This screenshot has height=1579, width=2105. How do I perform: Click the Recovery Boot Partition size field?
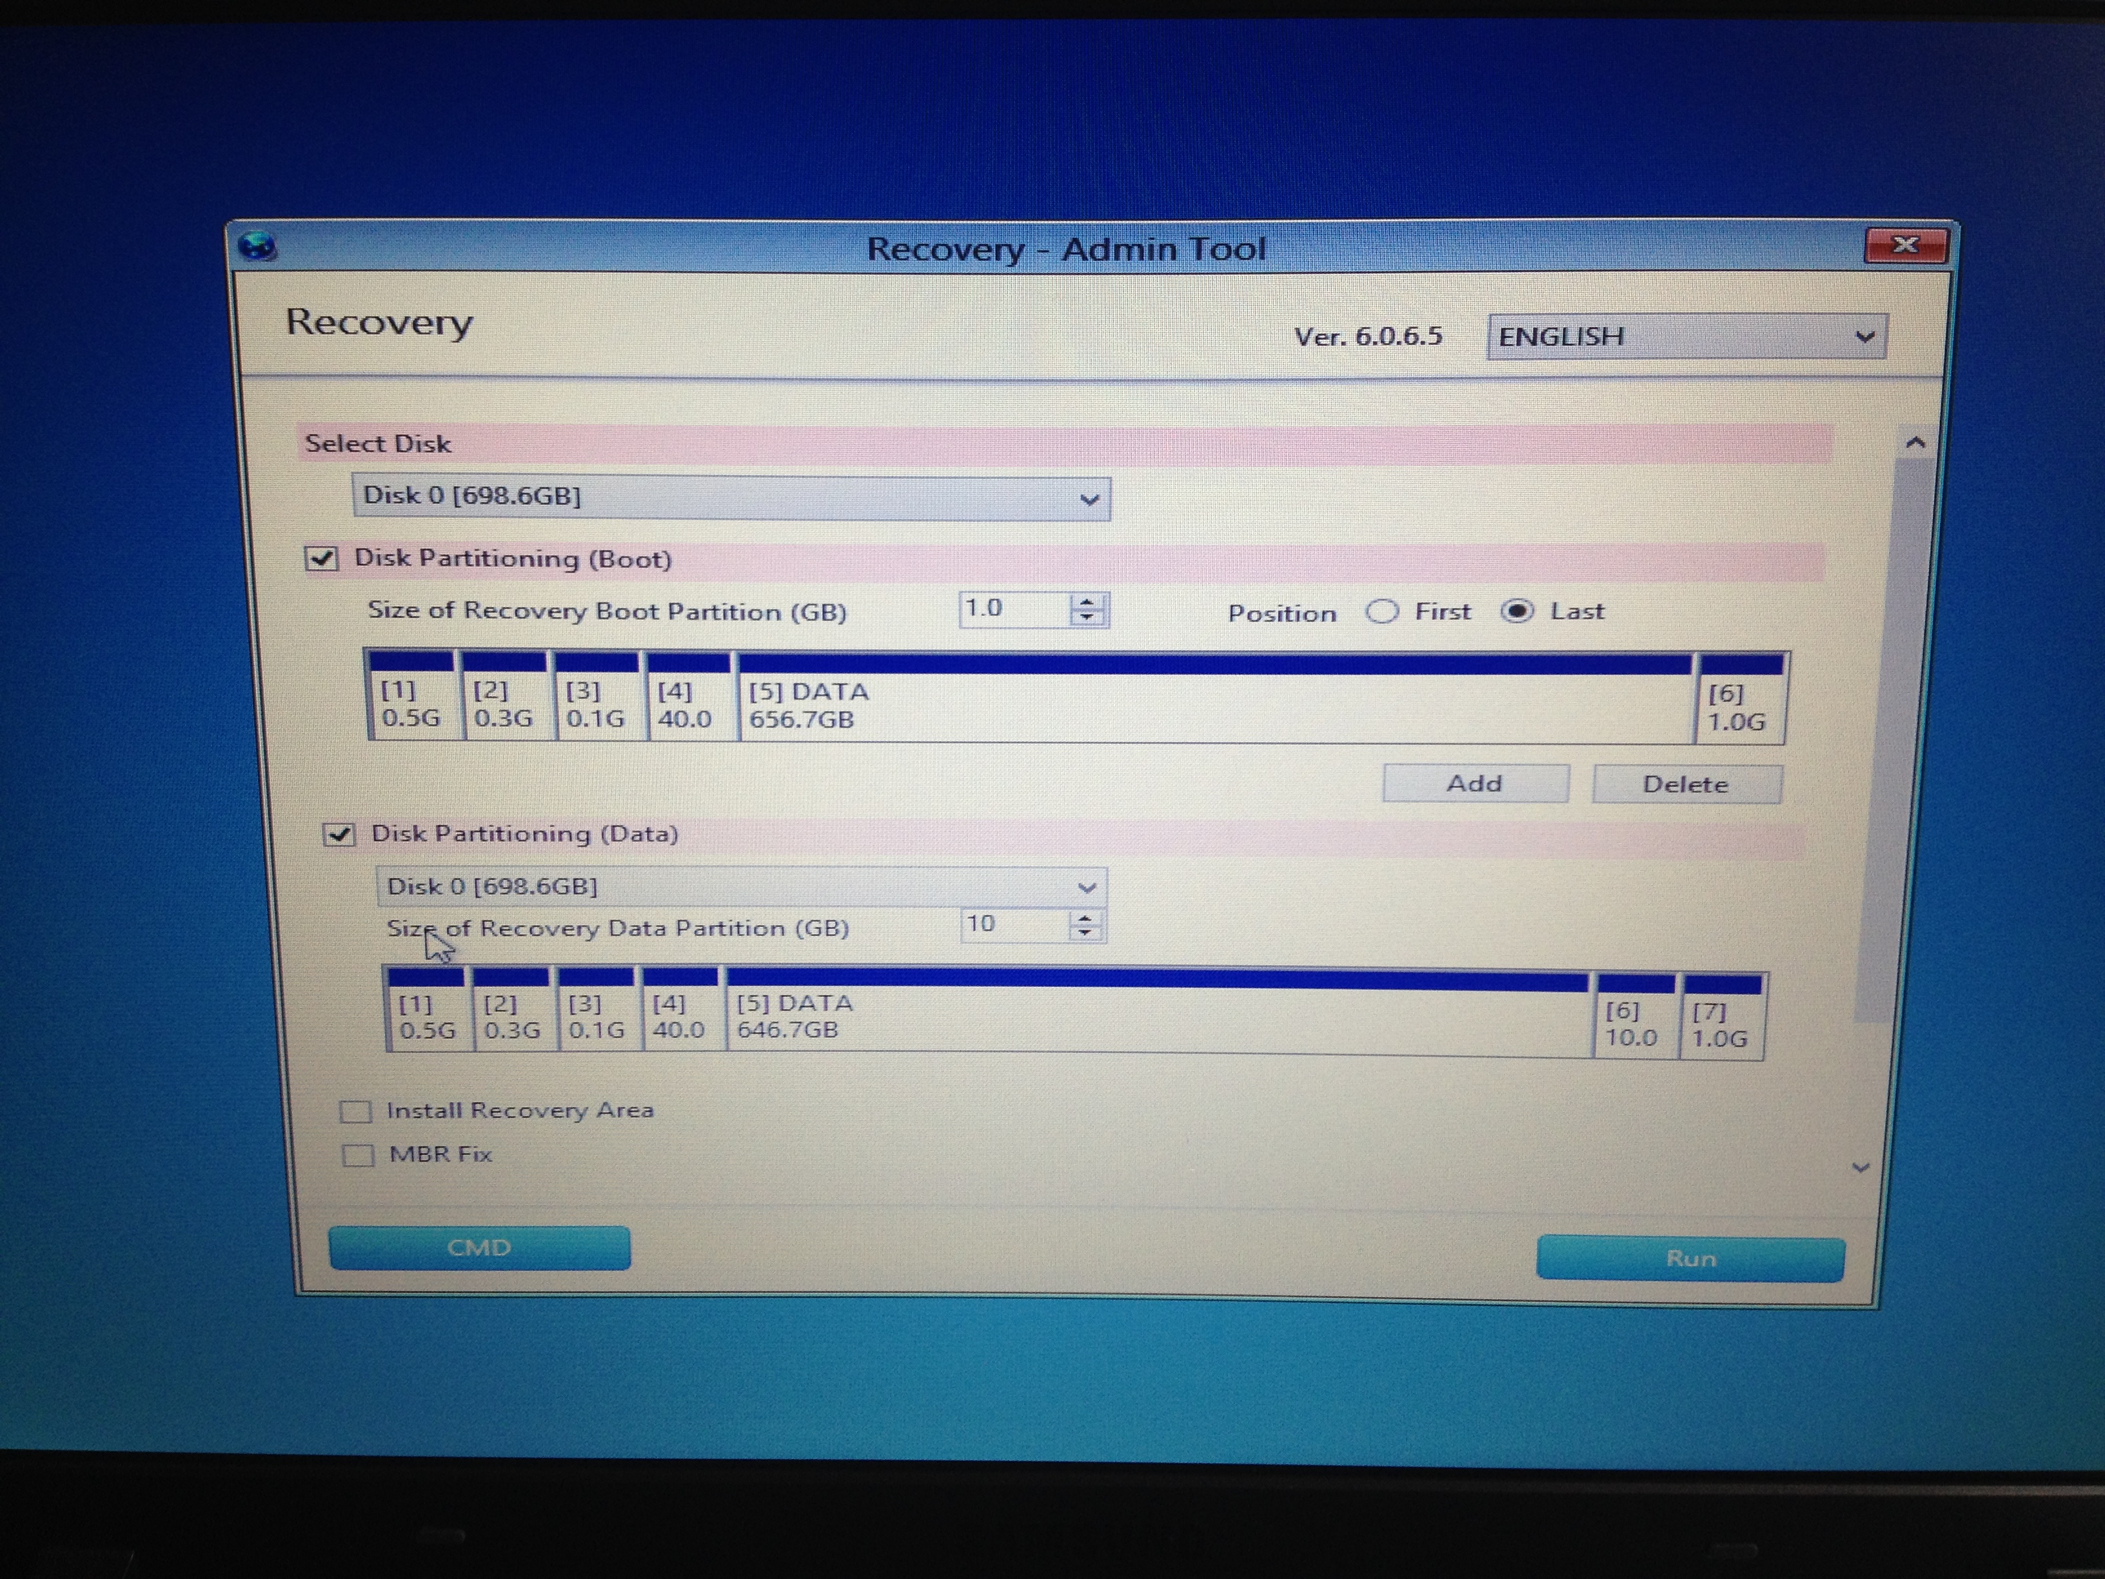click(1014, 608)
